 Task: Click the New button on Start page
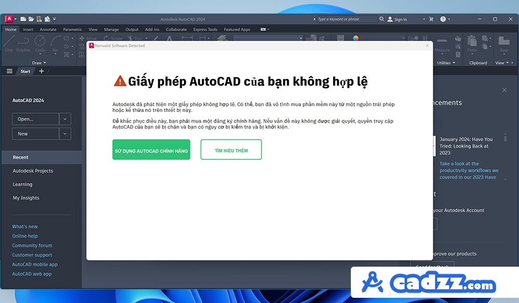click(36, 134)
